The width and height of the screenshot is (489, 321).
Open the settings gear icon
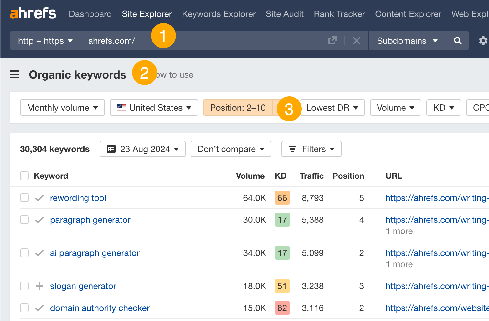(483, 40)
